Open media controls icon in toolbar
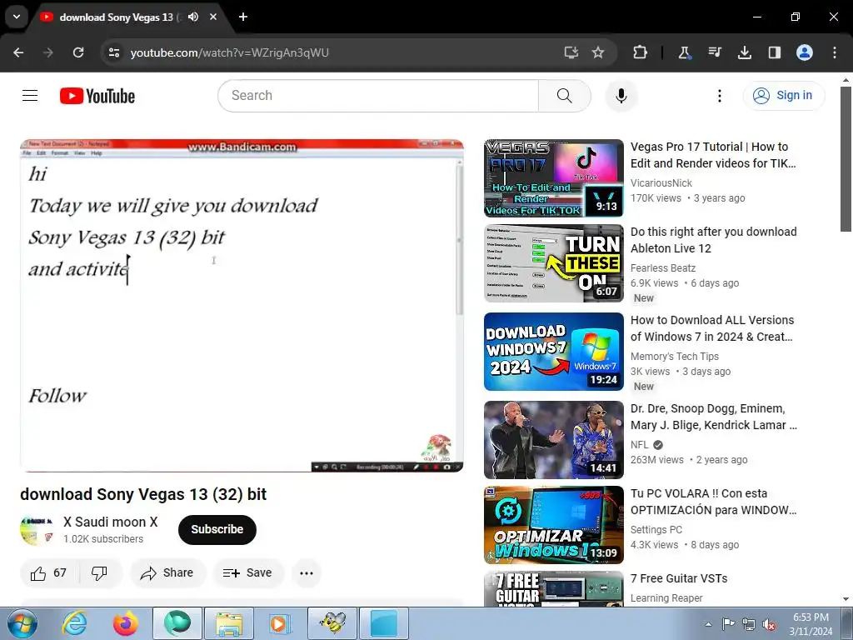This screenshot has width=853, height=640. 714,52
